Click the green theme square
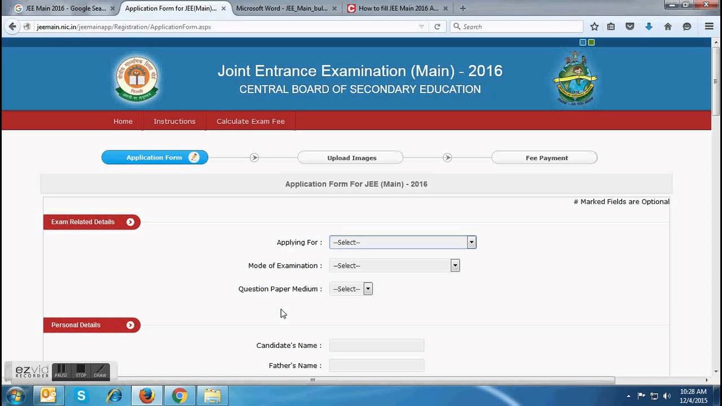Image resolution: width=722 pixels, height=406 pixels. [591, 42]
